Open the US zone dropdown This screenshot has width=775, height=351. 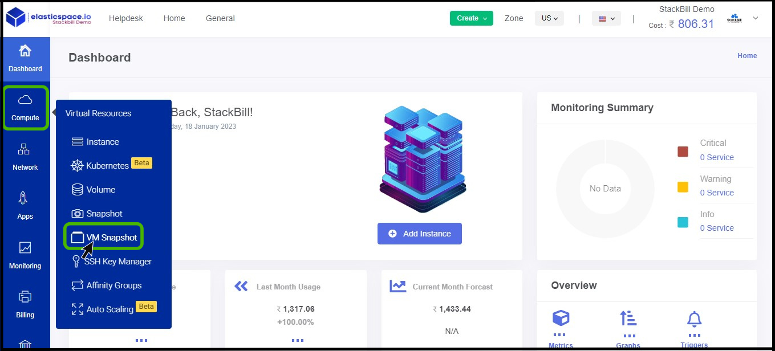pyautogui.click(x=549, y=18)
